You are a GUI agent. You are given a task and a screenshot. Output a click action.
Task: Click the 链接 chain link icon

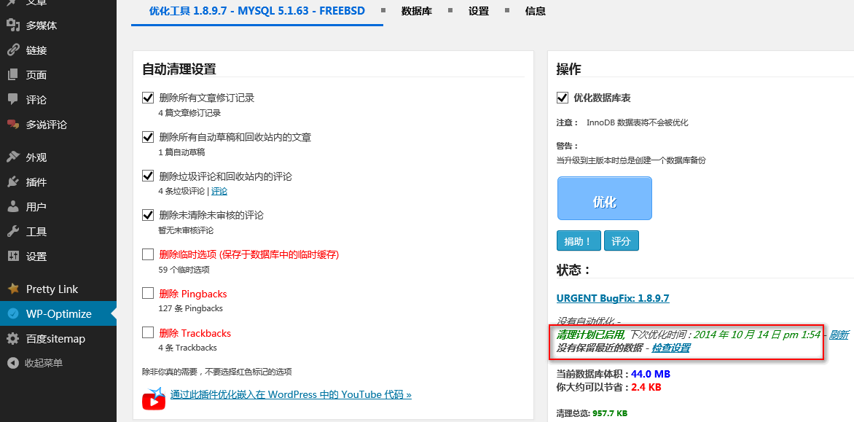[x=13, y=50]
